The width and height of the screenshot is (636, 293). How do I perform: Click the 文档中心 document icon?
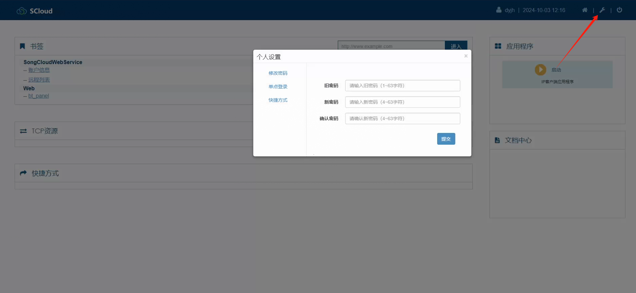point(497,140)
